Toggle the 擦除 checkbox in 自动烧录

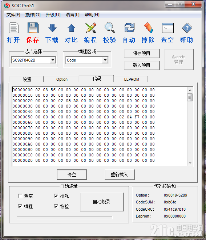(56, 196)
